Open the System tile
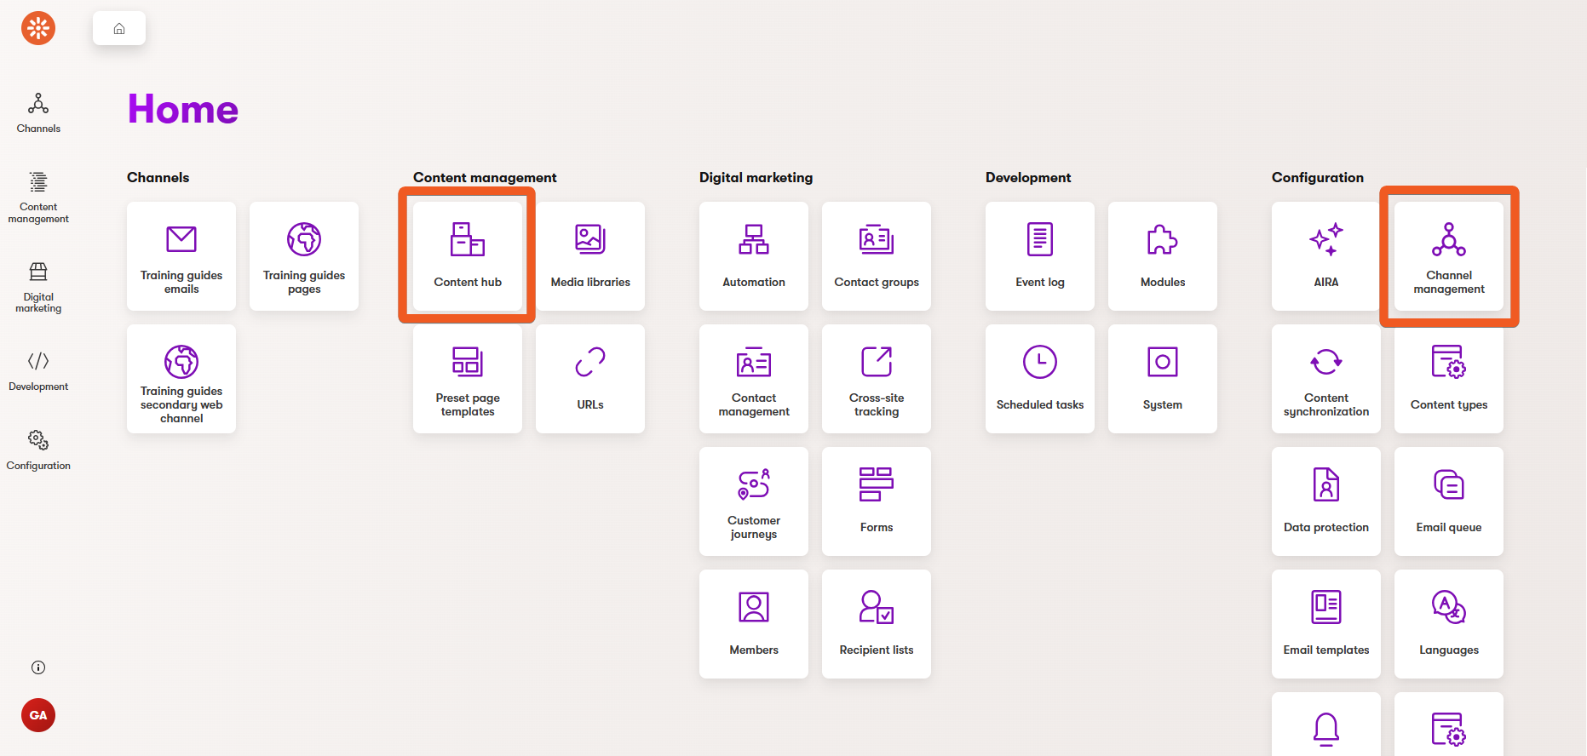 pos(1163,379)
